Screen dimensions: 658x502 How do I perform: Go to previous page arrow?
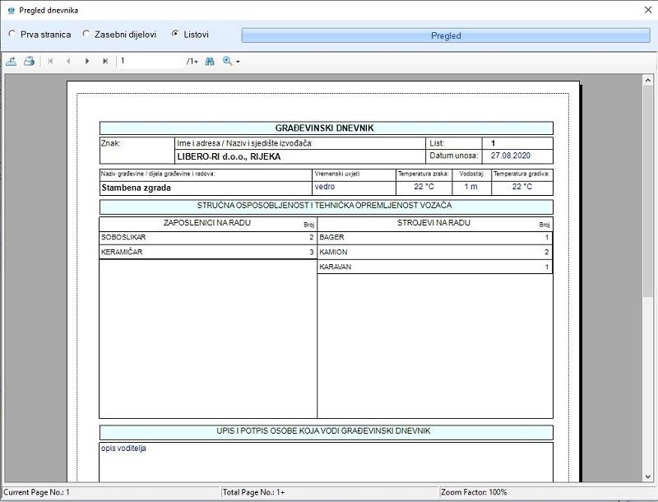[68, 61]
